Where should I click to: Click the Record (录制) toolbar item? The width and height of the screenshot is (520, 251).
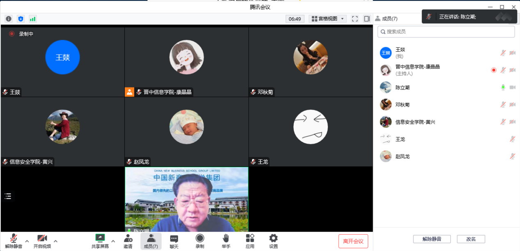click(x=200, y=241)
